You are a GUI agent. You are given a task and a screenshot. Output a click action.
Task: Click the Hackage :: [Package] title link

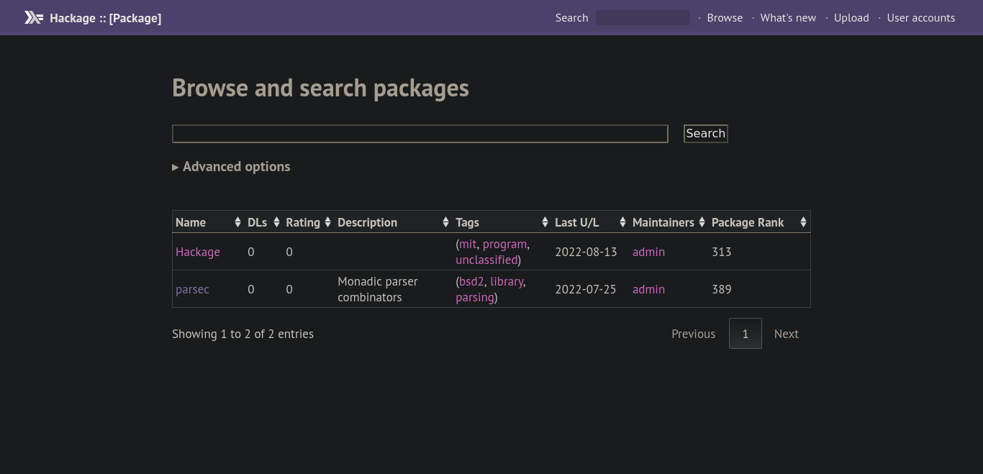point(105,18)
